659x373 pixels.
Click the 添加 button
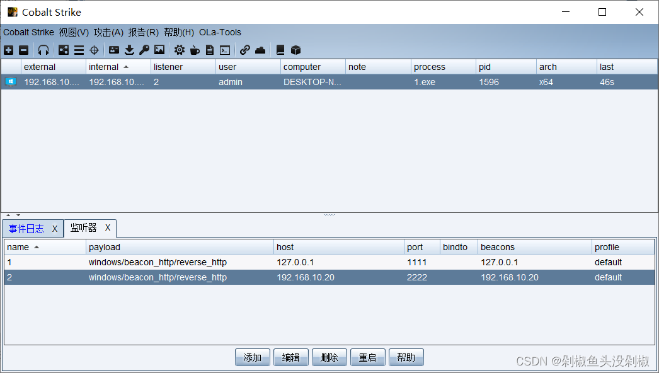[x=252, y=357]
